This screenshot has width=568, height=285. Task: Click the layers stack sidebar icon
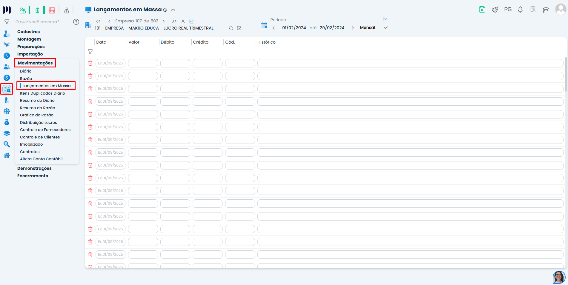[7, 133]
